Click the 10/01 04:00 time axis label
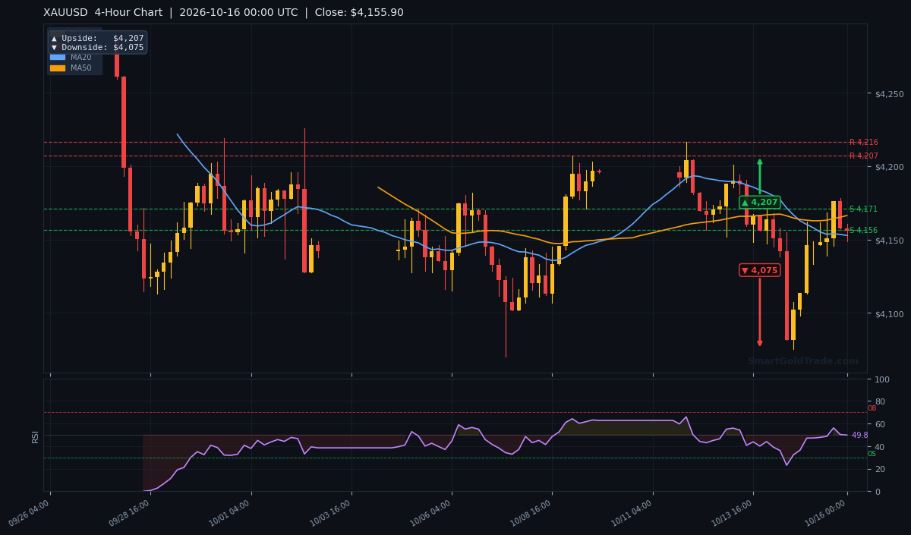Viewport: 911px width, 535px height. 232,513
